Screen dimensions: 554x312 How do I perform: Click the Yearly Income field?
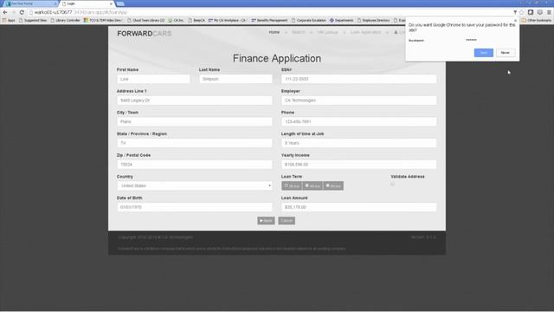point(358,165)
